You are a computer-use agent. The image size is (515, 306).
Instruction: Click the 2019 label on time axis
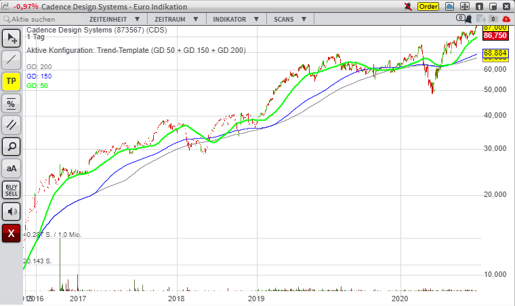coord(256,299)
